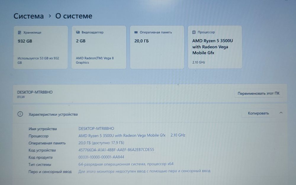Click the Хранилище storage icon
The height and width of the screenshot is (185, 296).
pos(20,33)
